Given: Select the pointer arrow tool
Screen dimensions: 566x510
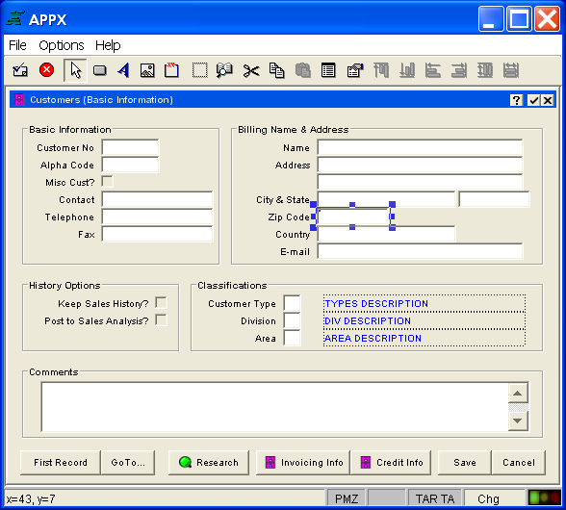Looking at the screenshot, I should (x=75, y=70).
